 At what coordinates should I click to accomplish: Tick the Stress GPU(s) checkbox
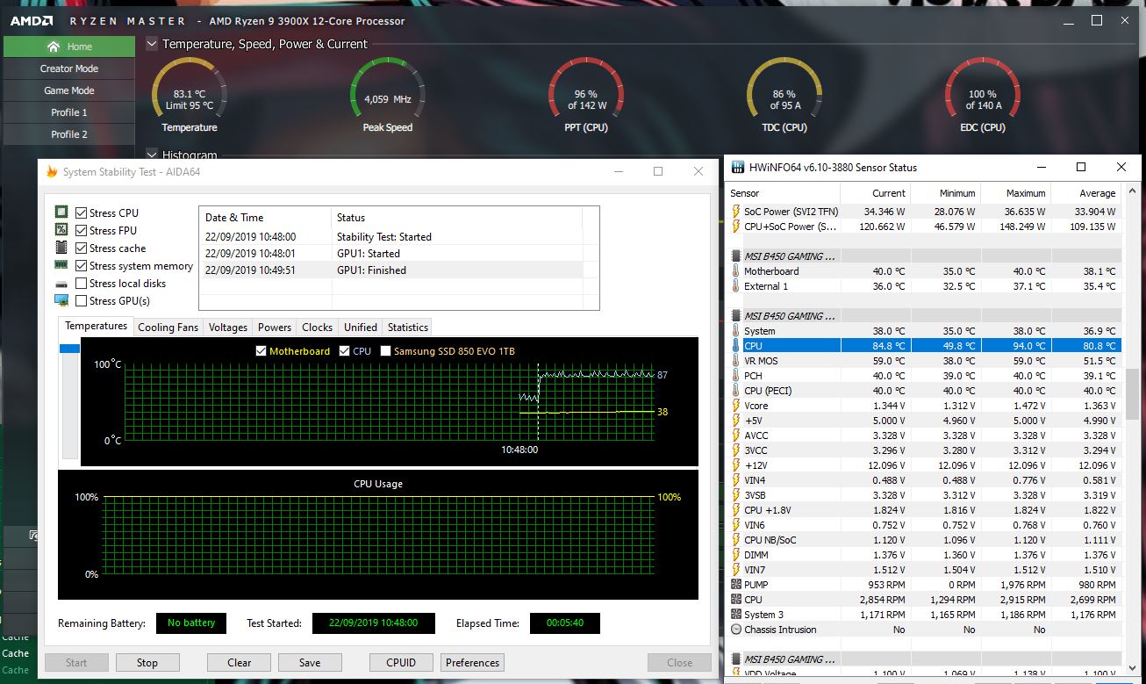pyautogui.click(x=81, y=300)
